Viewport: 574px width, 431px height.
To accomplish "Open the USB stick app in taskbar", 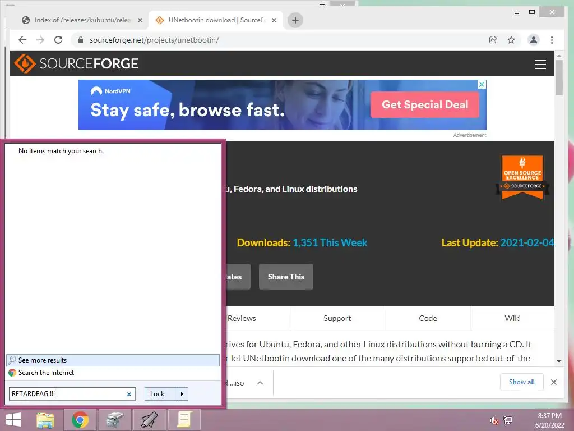I will point(149,420).
